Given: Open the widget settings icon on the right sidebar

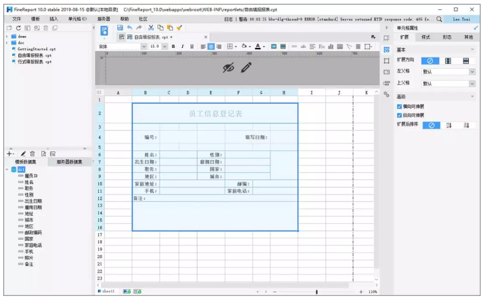Looking at the screenshot, I should click(386, 72).
